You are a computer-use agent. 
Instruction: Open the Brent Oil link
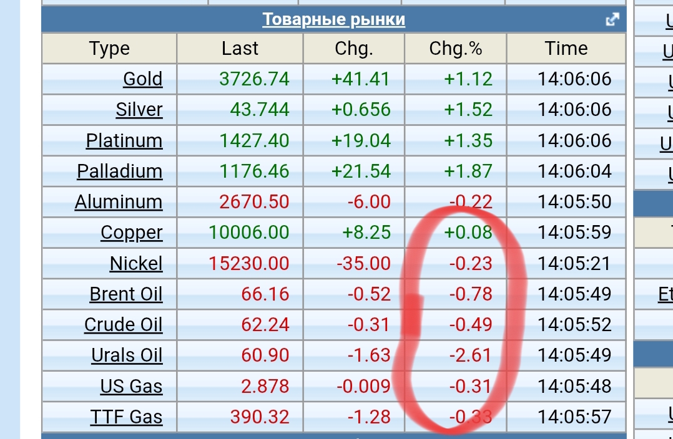(125, 294)
